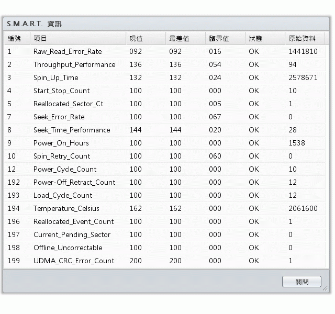
Task: Click OK status of Raw_Read_Error_Rate row
Action: 254,51
